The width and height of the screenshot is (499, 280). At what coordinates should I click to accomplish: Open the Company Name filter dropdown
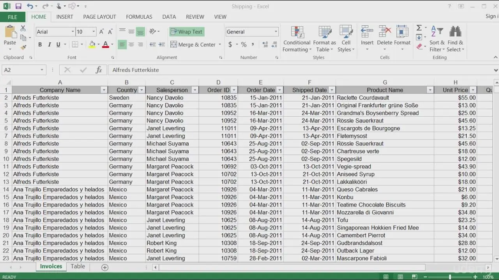point(104,90)
